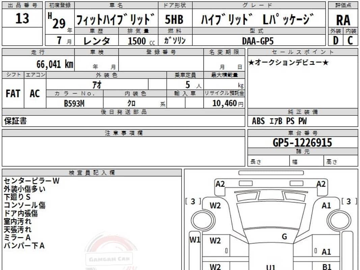Select the RA evaluation score
Screen dimensions: 360x270
tap(343, 20)
